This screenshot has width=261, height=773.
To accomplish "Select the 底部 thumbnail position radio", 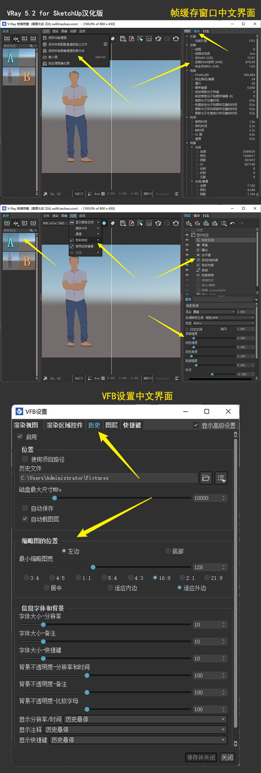I will [168, 551].
